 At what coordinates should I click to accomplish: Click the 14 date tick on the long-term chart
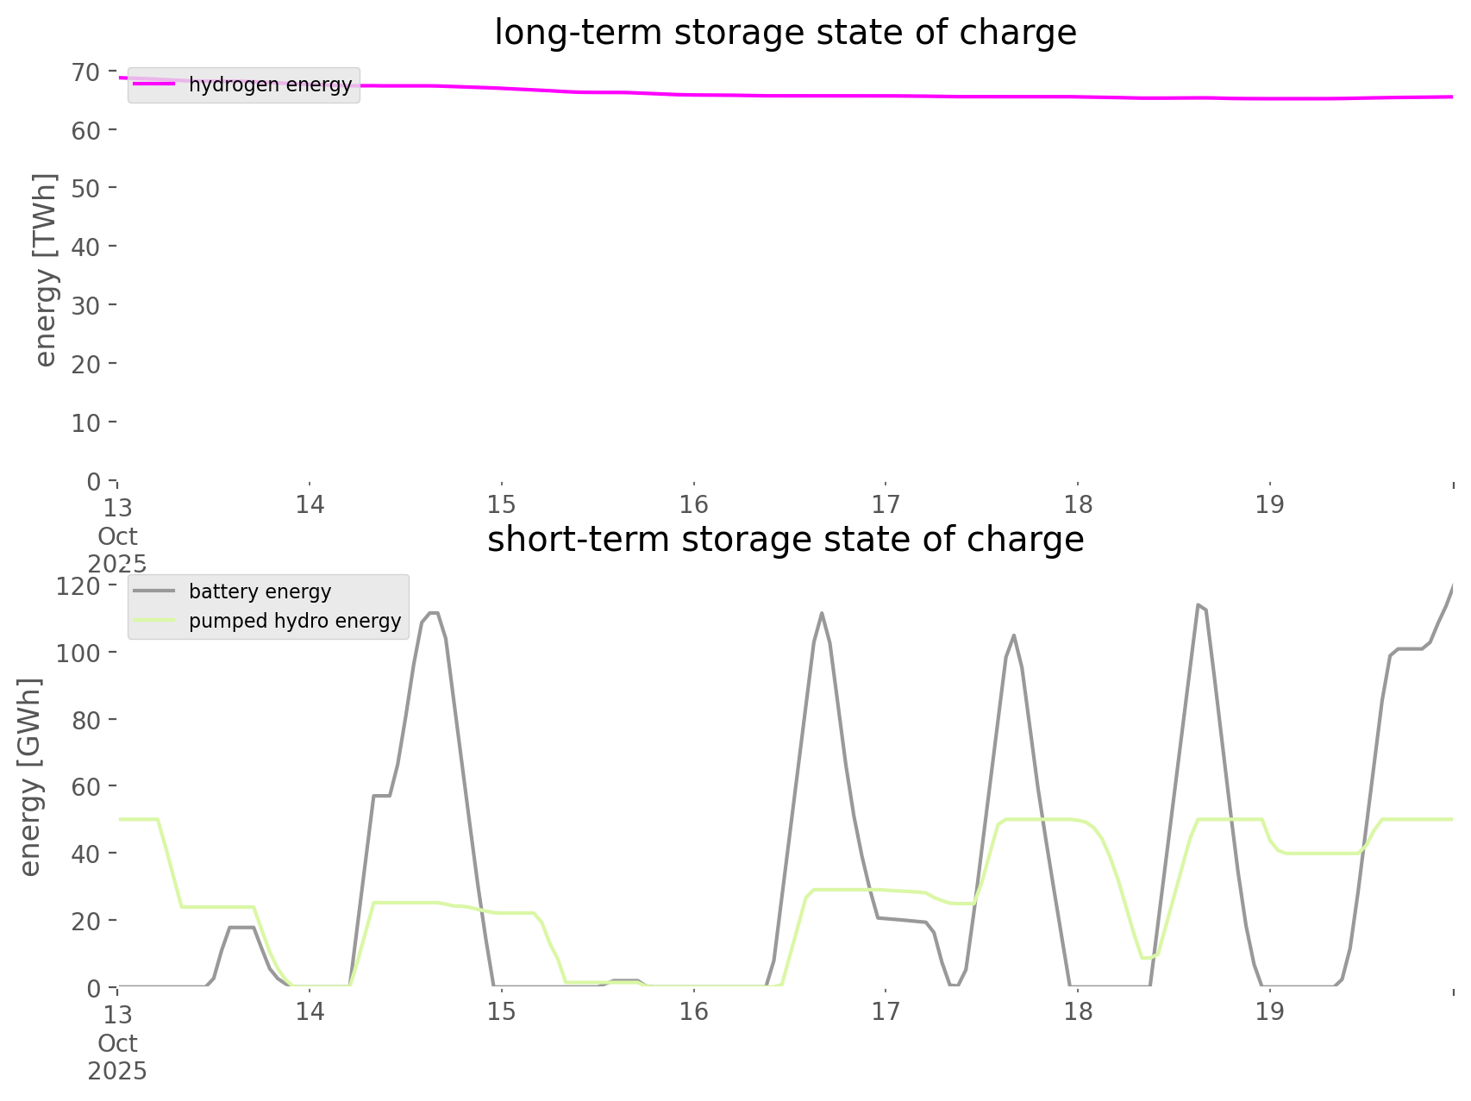[310, 505]
